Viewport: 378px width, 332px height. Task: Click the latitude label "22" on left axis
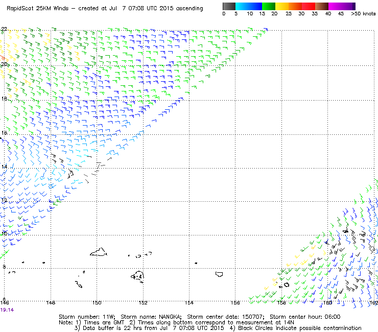(x=4, y=29)
